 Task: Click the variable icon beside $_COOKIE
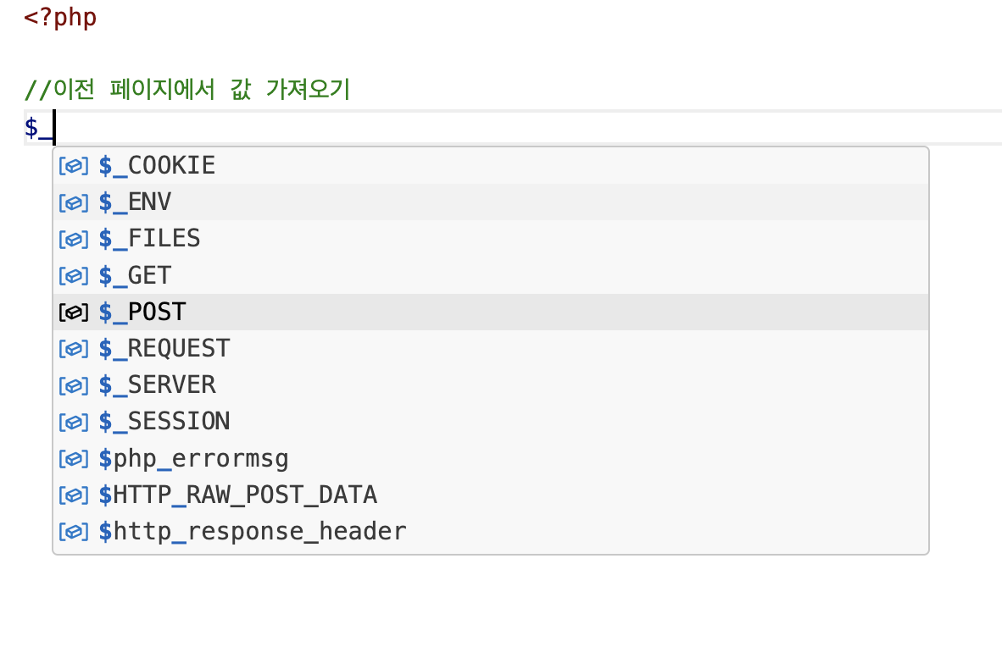click(x=73, y=166)
